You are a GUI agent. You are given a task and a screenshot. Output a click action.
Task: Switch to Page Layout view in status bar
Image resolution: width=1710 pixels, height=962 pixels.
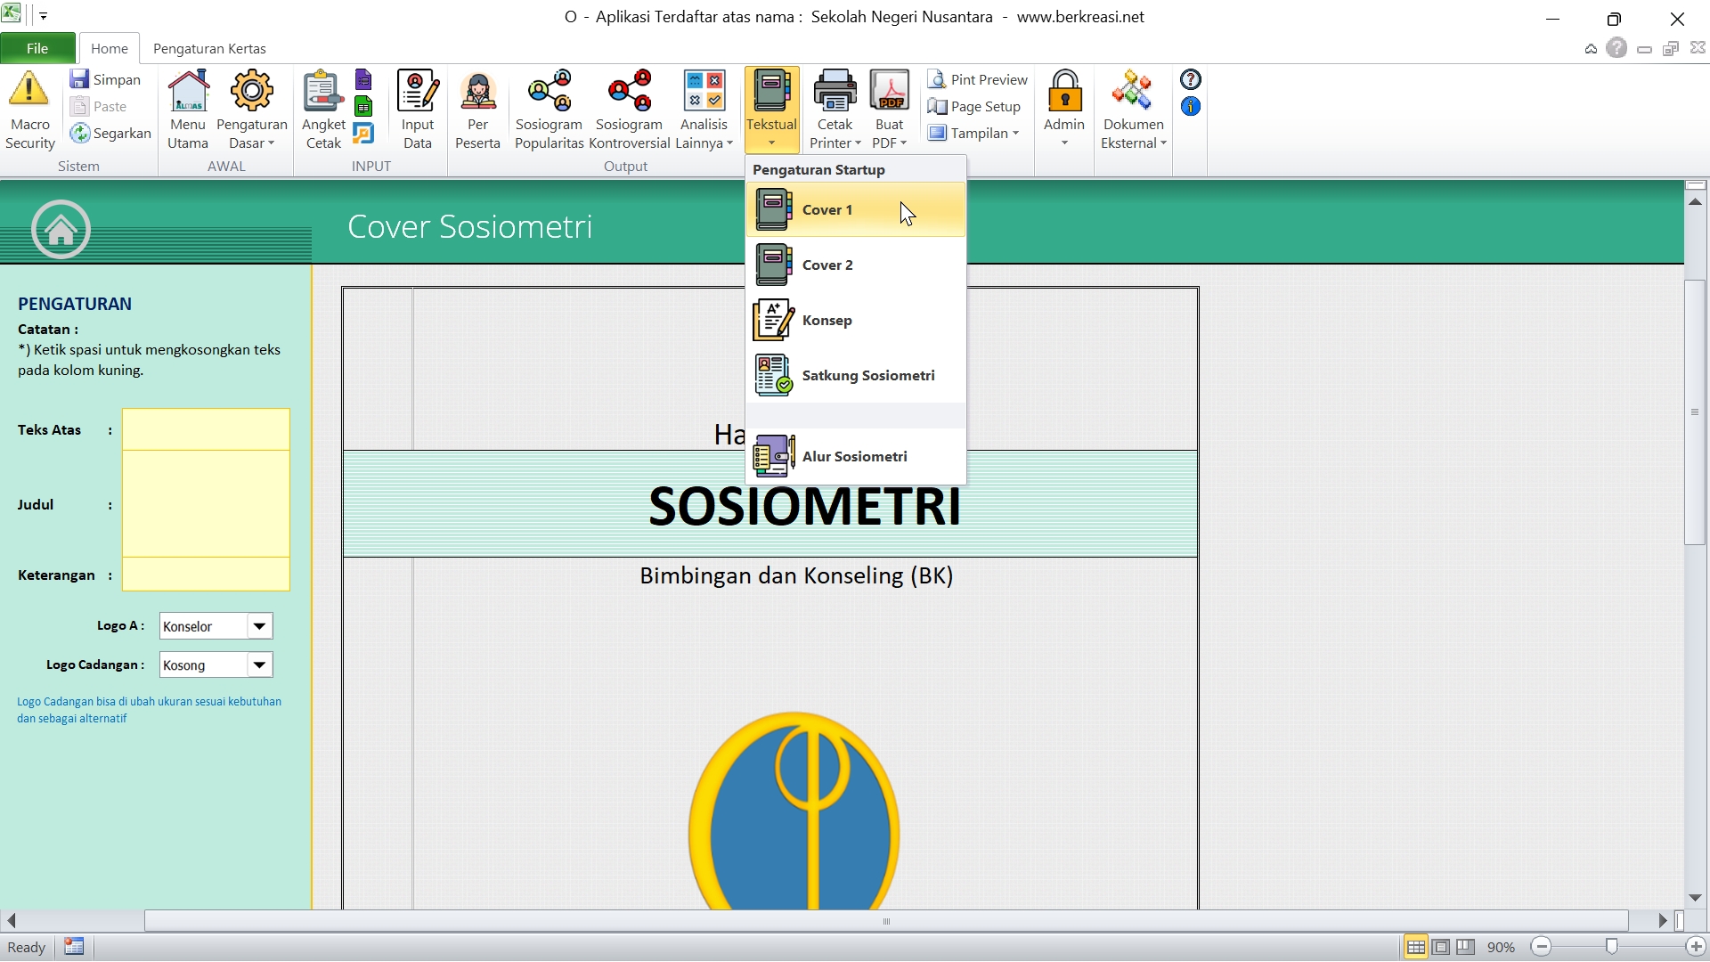[1440, 947]
